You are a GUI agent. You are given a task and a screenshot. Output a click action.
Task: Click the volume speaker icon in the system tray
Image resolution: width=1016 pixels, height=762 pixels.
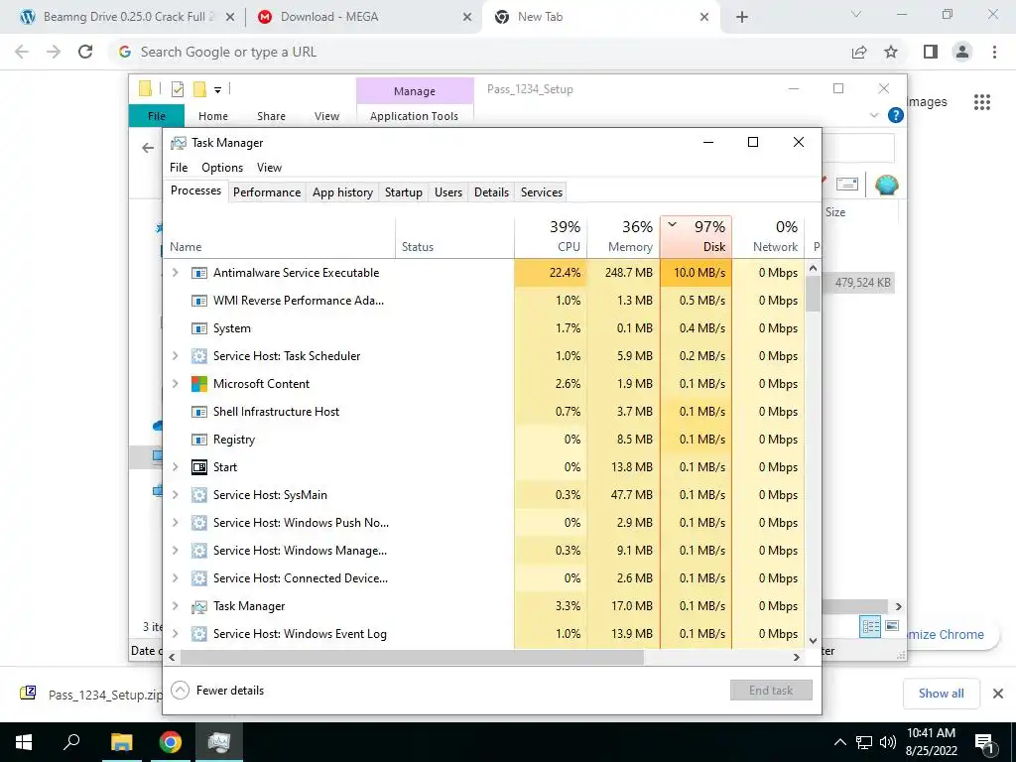click(888, 742)
